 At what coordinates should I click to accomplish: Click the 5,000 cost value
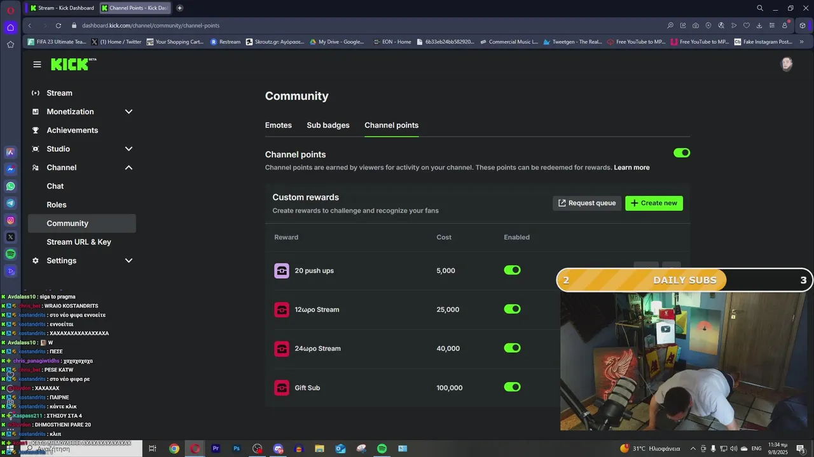[446, 271]
